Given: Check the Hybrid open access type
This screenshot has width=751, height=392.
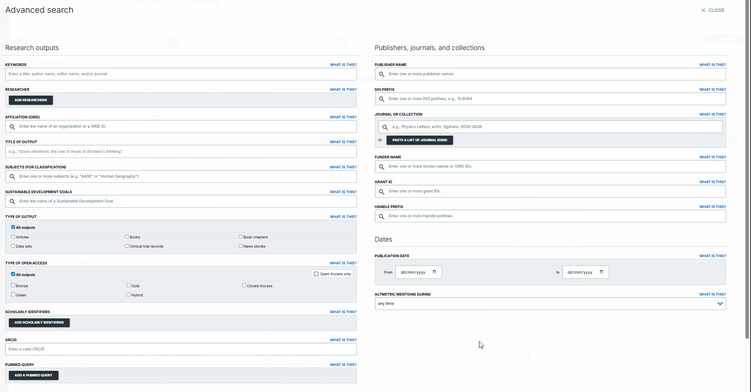Looking at the screenshot, I should tap(129, 294).
